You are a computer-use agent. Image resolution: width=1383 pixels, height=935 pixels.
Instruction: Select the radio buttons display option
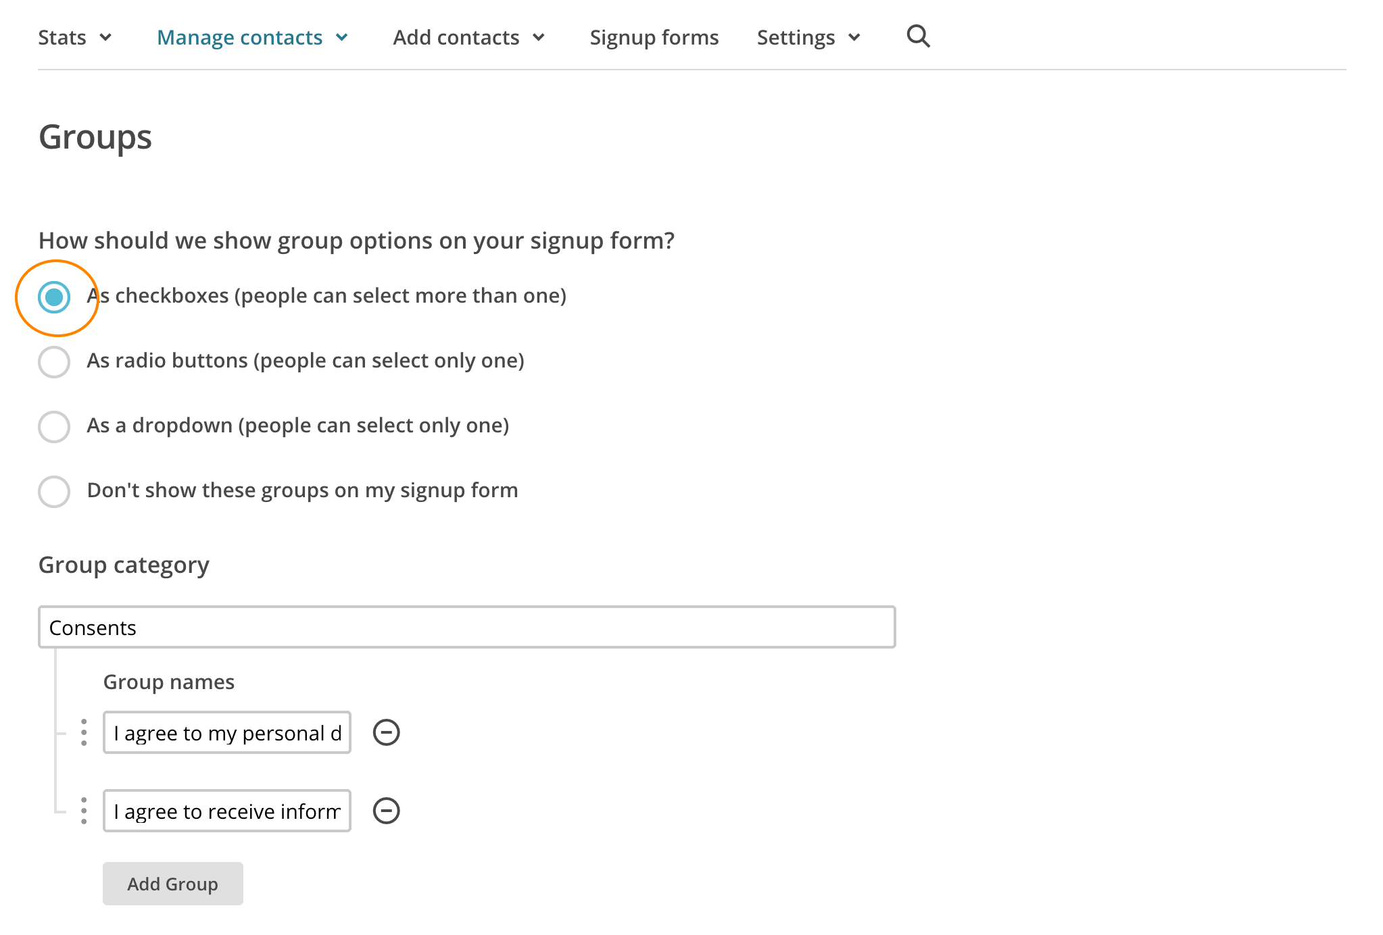[x=53, y=361]
